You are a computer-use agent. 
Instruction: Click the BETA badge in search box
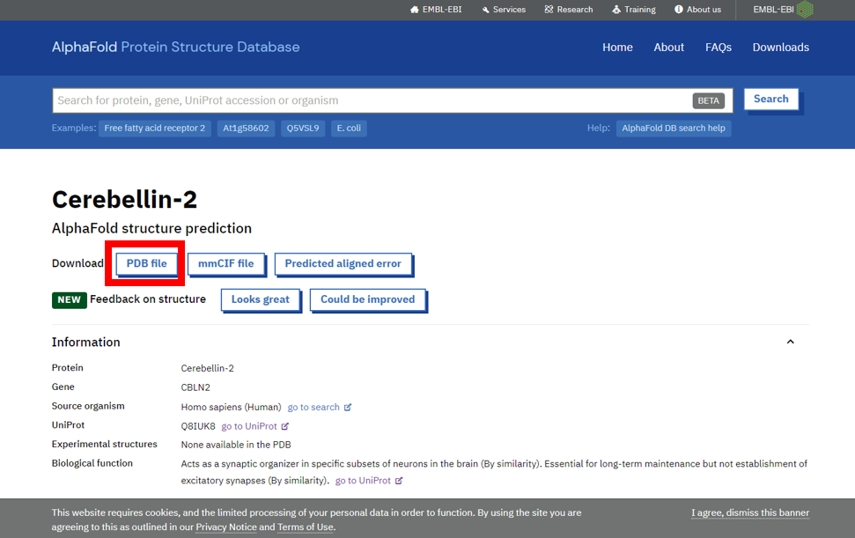708,101
